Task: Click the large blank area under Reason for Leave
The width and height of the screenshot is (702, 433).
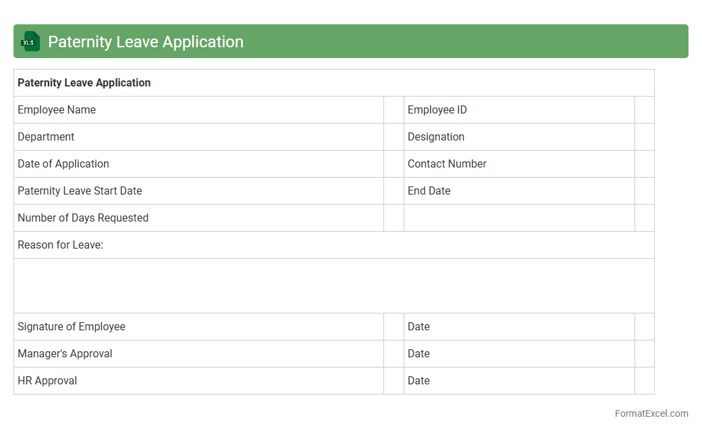Action: coord(333,286)
